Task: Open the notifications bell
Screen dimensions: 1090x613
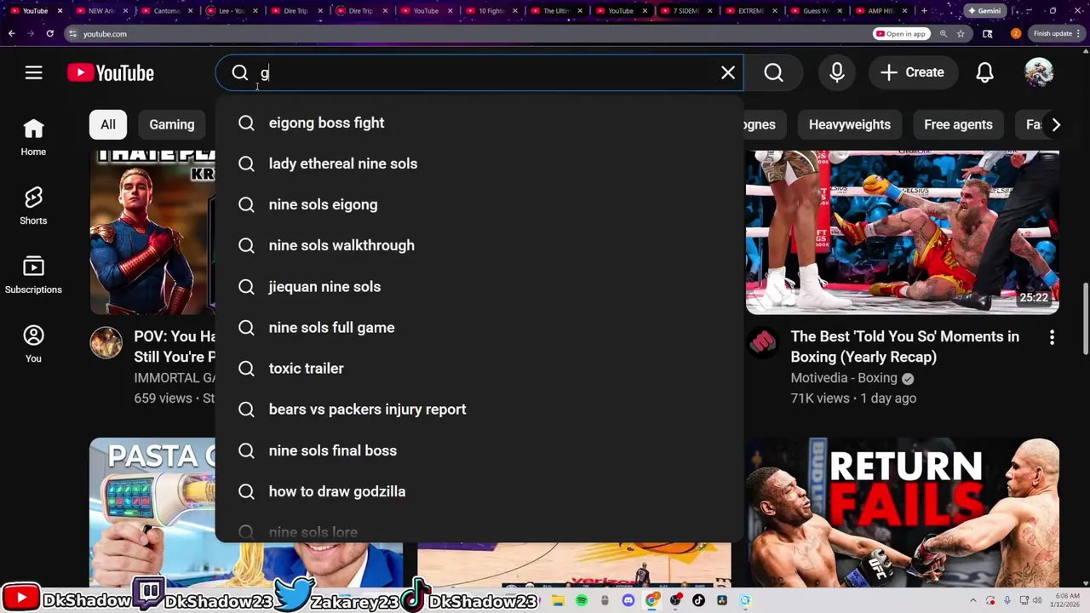Action: pyautogui.click(x=984, y=72)
